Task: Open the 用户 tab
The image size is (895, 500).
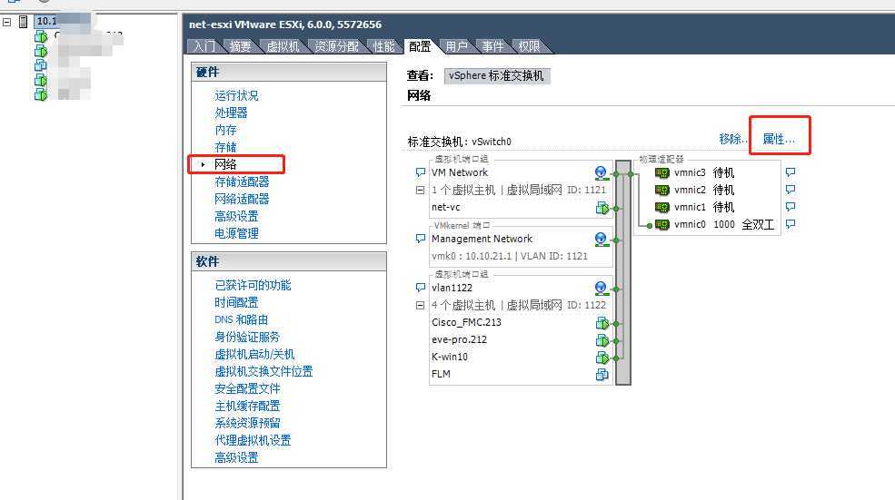Action: pyautogui.click(x=457, y=46)
